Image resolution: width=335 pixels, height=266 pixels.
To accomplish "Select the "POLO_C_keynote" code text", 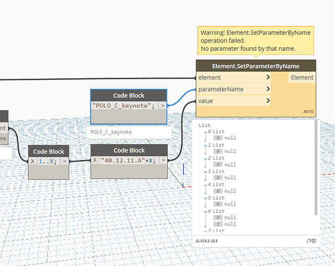I will point(124,106).
